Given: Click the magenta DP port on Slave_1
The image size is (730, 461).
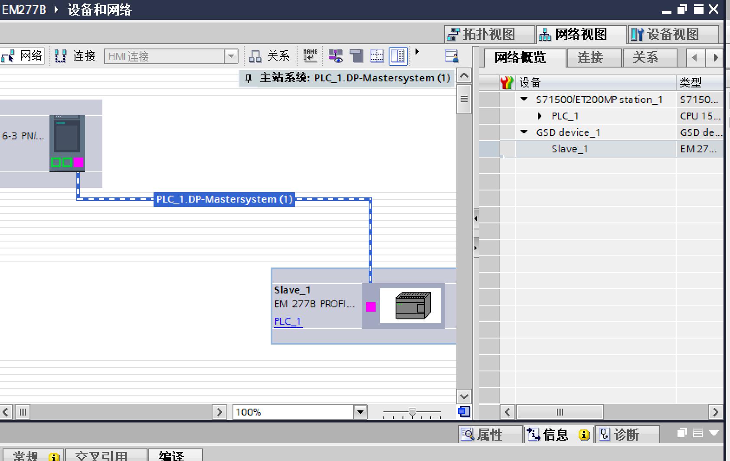Looking at the screenshot, I should 371,307.
